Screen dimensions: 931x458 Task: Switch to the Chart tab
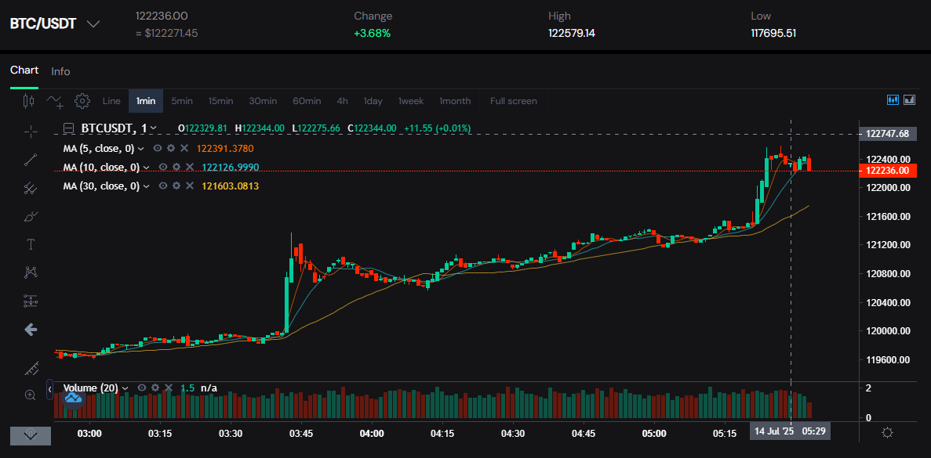click(x=24, y=70)
